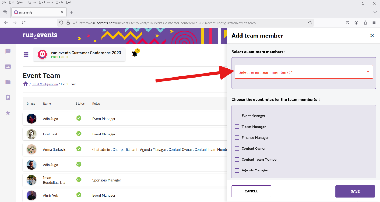Image resolution: width=380 pixels, height=202 pixels.
Task: Click the run.events Customer Conference 2023 title
Action: pos(86,53)
